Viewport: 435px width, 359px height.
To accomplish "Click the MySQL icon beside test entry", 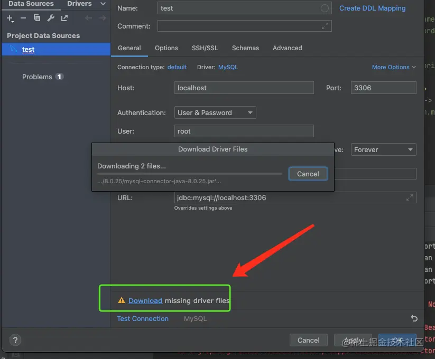I will [14, 49].
